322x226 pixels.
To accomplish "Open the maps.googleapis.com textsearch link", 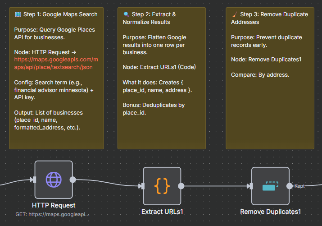I will (56, 63).
